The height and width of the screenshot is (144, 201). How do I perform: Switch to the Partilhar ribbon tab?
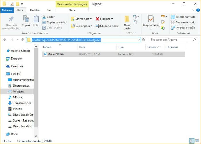[35, 10]
